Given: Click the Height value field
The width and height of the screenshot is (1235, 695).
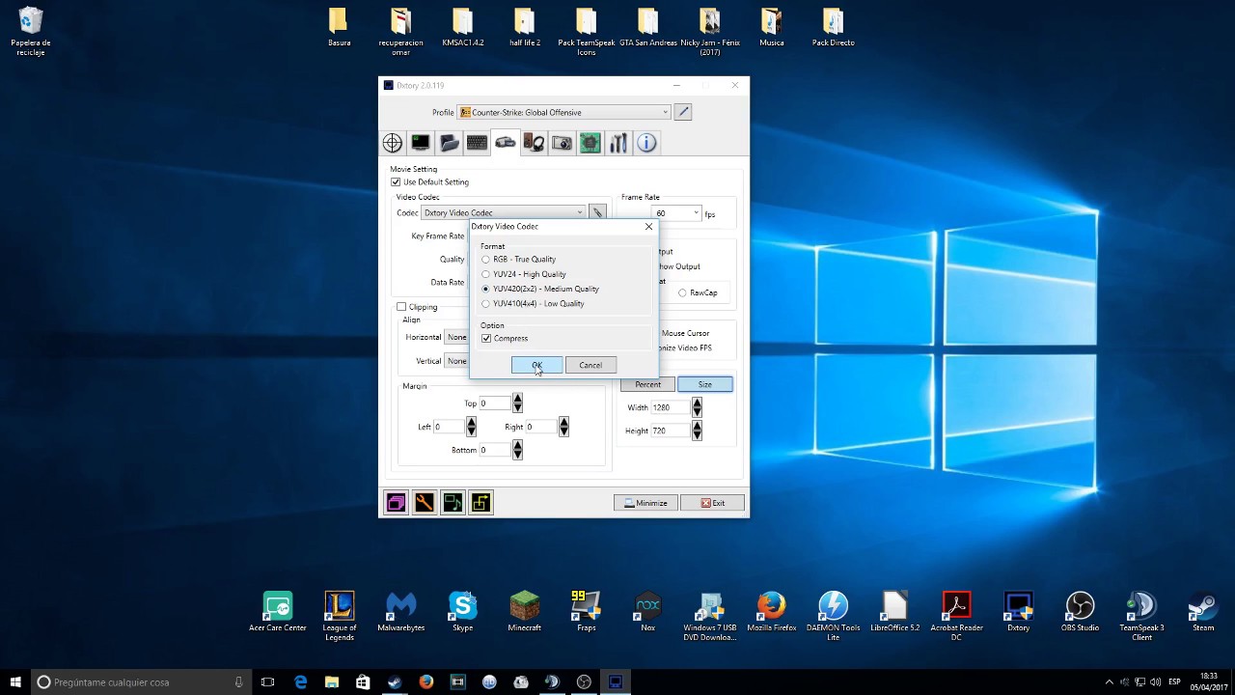Looking at the screenshot, I should tap(671, 431).
